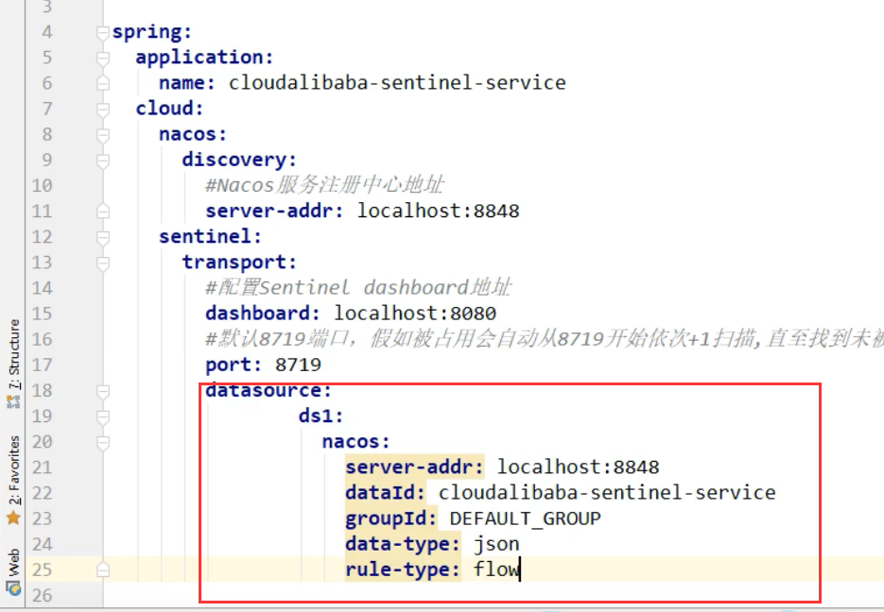Fold the discovery block on line 9

click(x=103, y=161)
